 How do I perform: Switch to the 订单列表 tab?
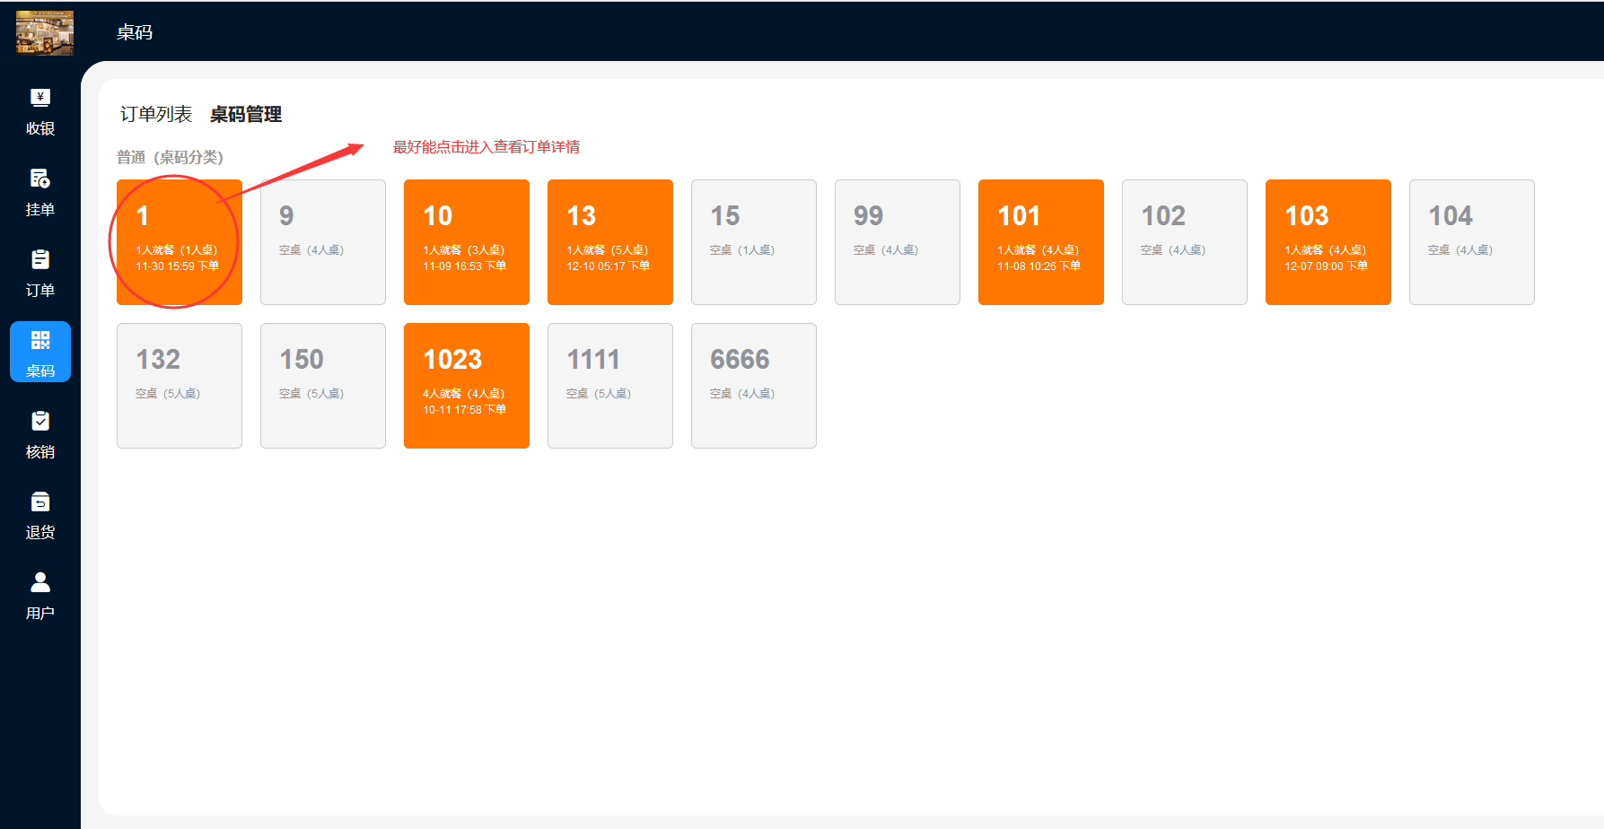click(x=156, y=114)
